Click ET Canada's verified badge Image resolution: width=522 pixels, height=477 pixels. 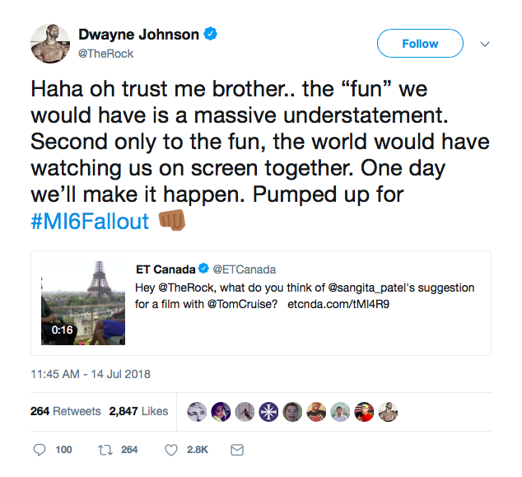click(204, 269)
